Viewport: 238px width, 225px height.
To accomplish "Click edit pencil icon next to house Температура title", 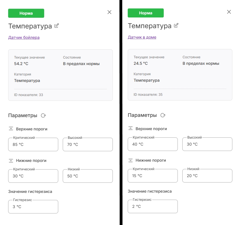I will (x=176, y=25).
